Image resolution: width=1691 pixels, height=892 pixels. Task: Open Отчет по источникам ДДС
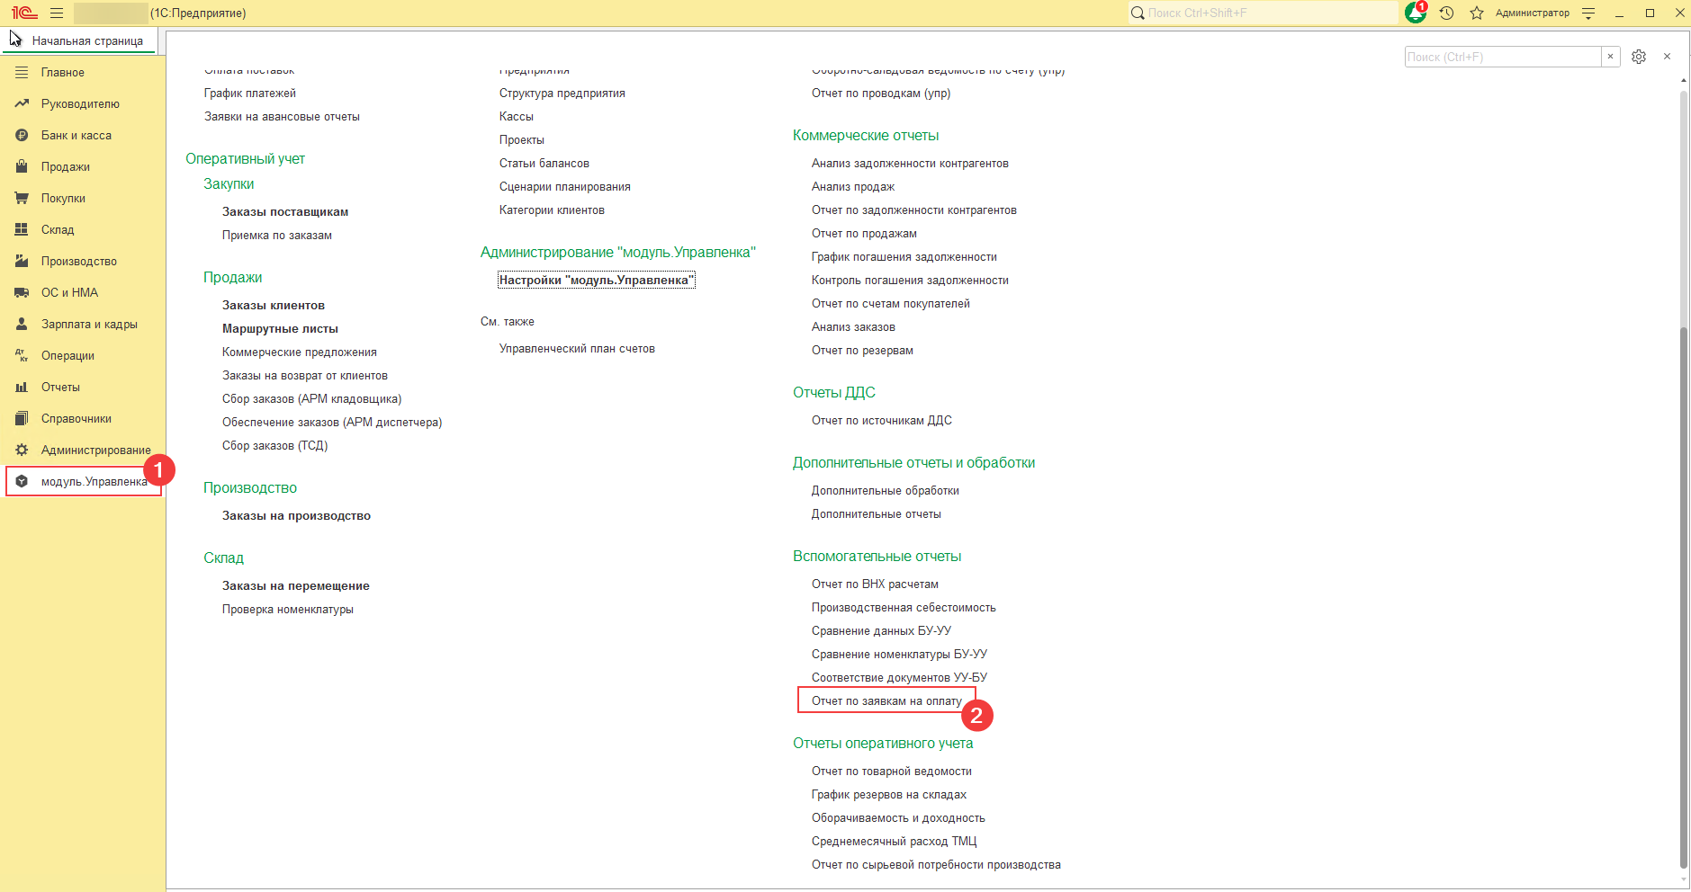(882, 421)
